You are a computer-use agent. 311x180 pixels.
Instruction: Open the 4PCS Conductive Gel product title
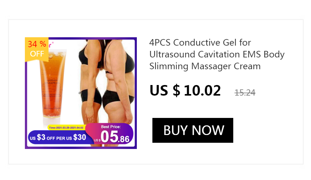[217, 54]
